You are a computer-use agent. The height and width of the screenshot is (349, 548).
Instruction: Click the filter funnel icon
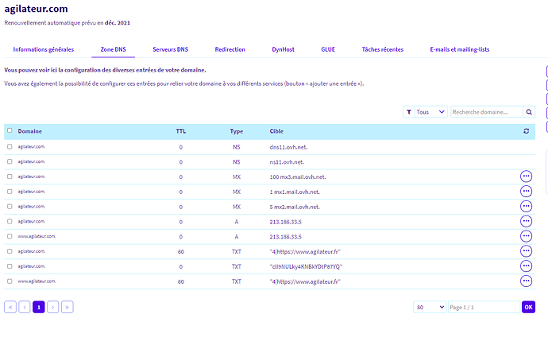[x=408, y=112]
